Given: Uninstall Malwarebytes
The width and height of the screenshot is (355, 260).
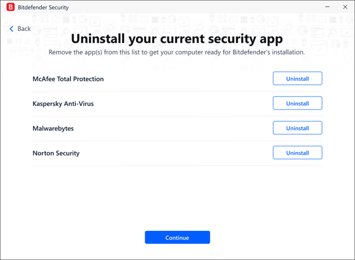Looking at the screenshot, I should pyautogui.click(x=297, y=128).
